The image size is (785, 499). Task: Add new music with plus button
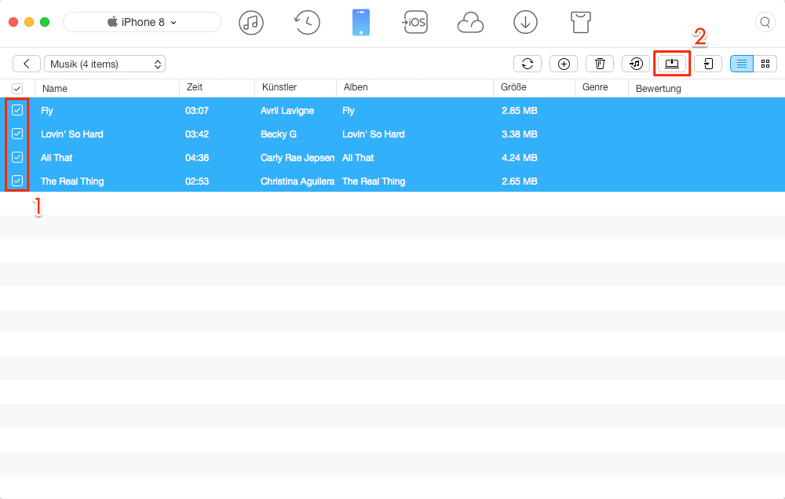pos(564,64)
